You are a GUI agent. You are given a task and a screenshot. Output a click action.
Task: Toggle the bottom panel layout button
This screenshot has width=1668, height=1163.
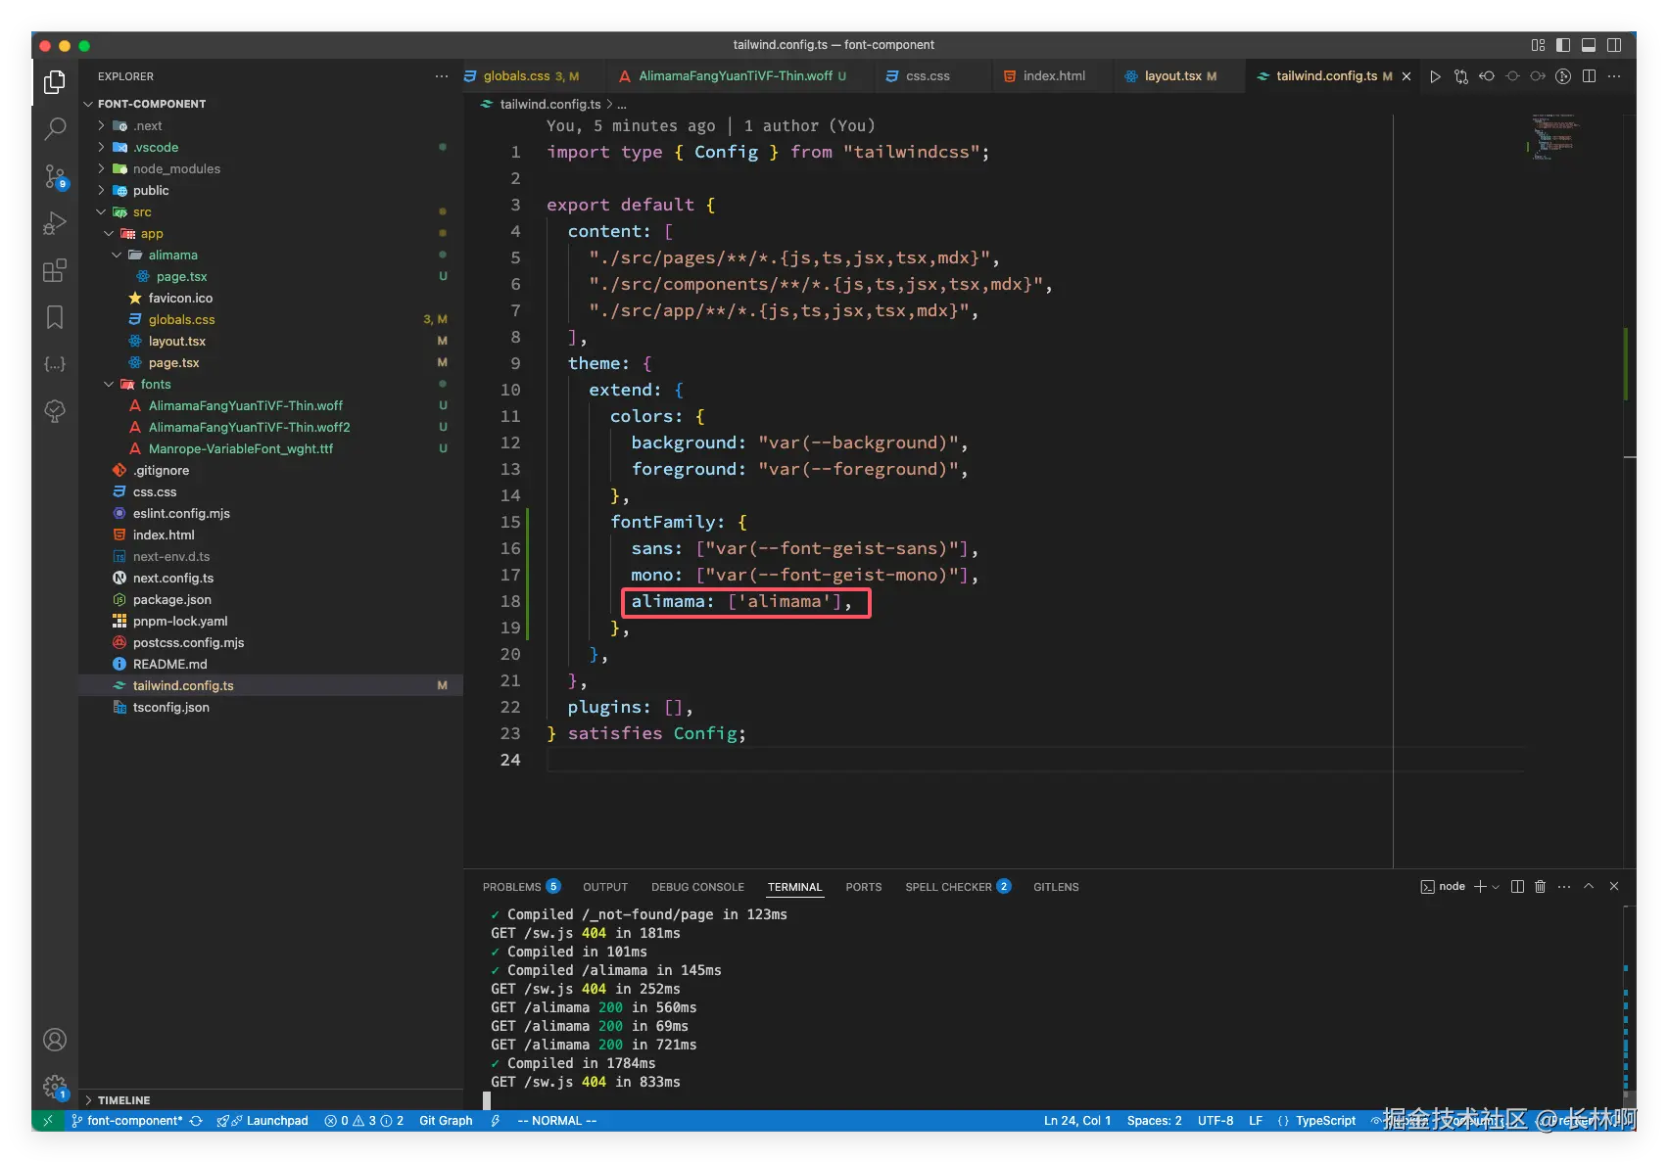click(1589, 45)
